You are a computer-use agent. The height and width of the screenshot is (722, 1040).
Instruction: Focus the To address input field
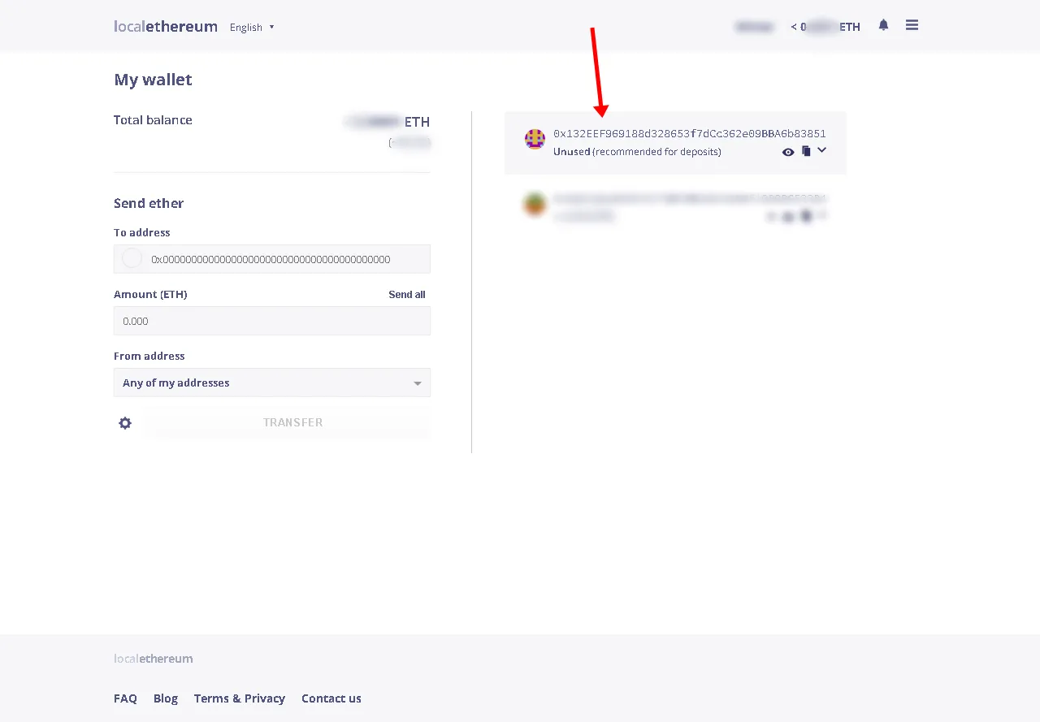272,259
